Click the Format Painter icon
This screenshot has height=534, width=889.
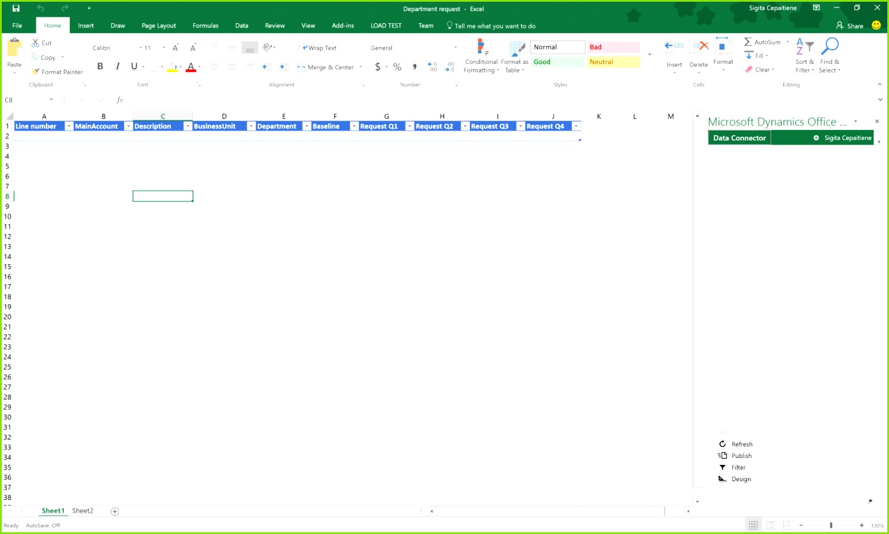[x=36, y=72]
